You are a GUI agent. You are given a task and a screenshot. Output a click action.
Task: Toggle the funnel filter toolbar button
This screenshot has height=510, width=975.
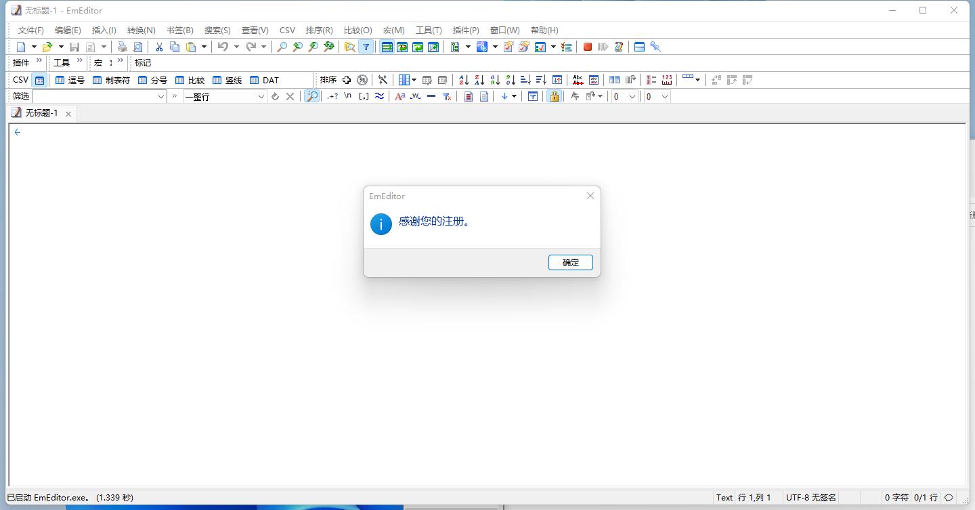point(366,47)
